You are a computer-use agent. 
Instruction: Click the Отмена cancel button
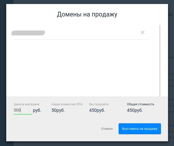(107, 129)
